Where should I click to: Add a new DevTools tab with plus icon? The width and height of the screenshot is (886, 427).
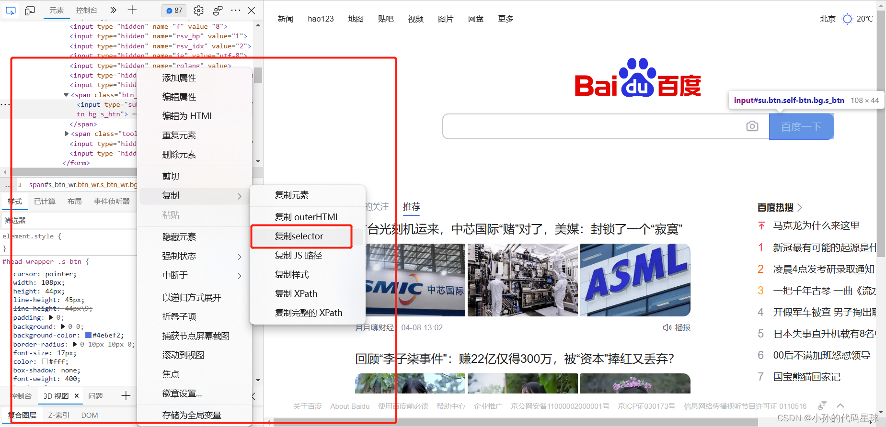coord(132,10)
